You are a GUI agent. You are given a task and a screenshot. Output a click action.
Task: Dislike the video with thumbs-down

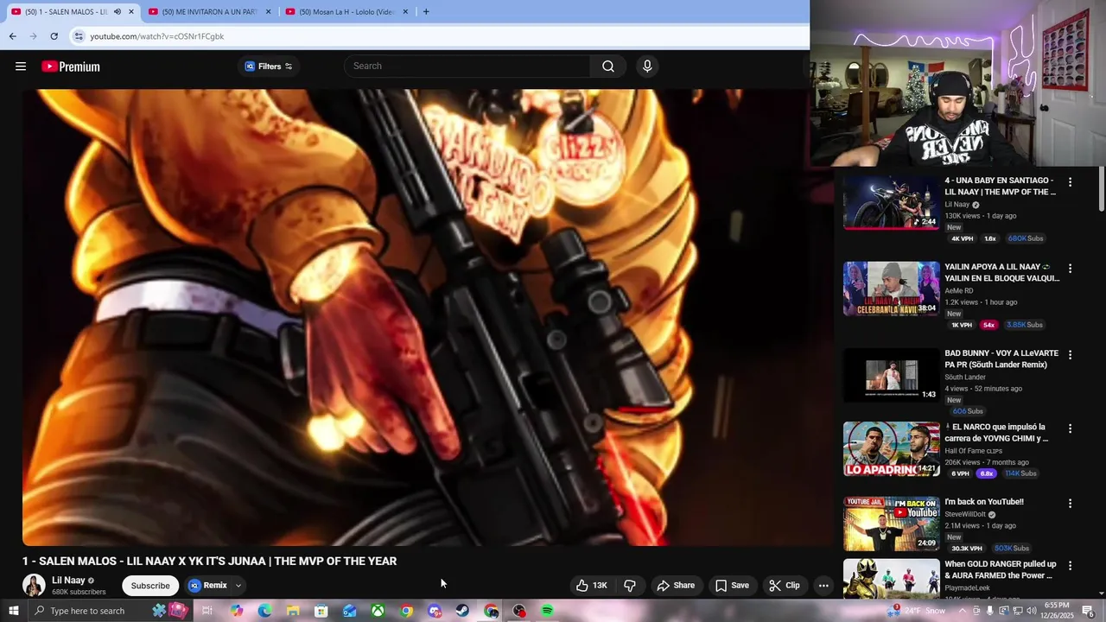click(630, 586)
